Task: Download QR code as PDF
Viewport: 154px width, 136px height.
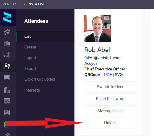Action: [108, 75]
